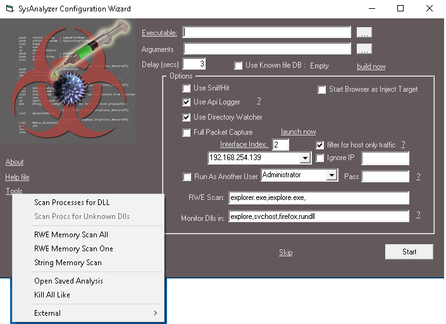Click the ? beside host only traffic
446x324 pixels.
pos(403,144)
